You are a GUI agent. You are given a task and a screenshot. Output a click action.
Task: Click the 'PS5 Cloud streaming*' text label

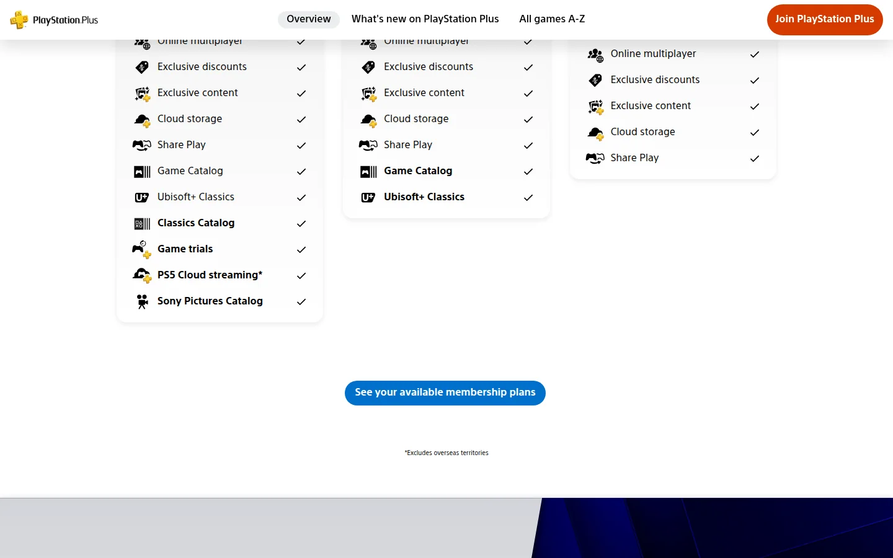pyautogui.click(x=210, y=275)
